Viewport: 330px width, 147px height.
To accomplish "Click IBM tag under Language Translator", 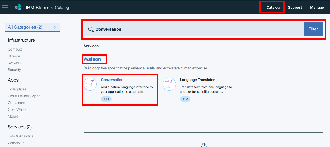I will coord(185,99).
